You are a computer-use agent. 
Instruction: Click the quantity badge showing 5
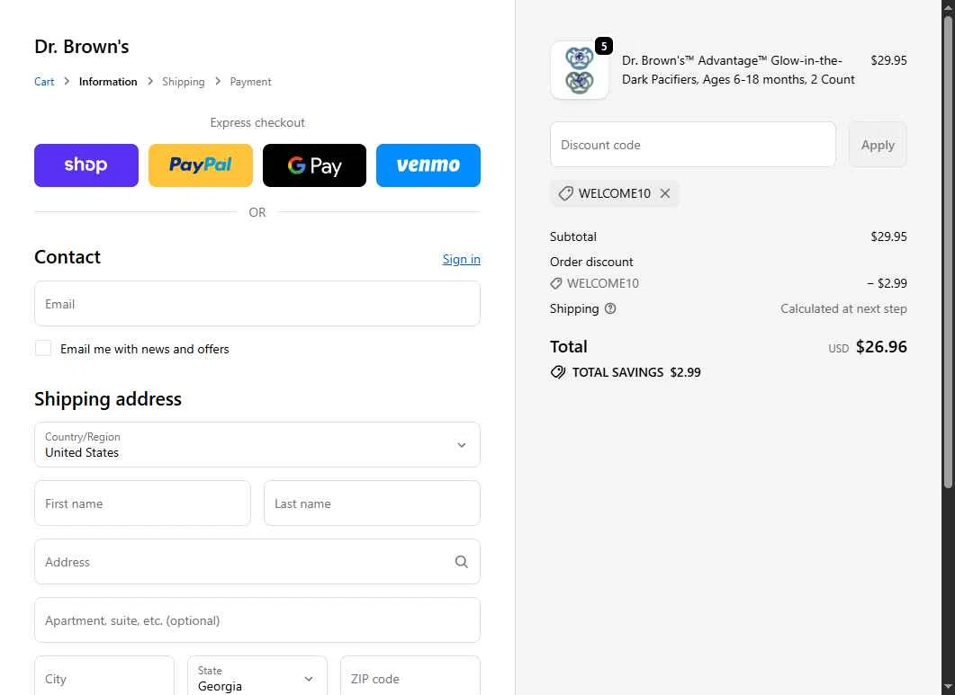coord(604,46)
